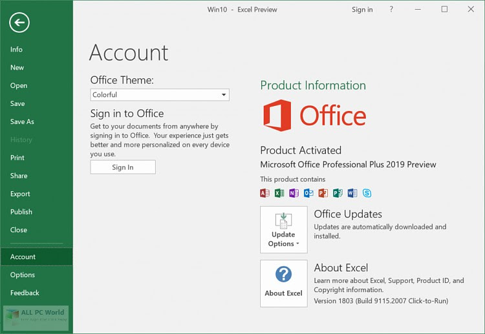
Task: Click the Skype for Business icon
Action: 367,193
